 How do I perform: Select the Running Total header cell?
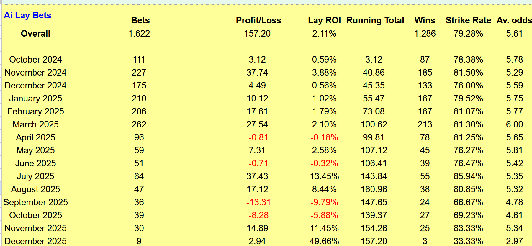point(375,20)
